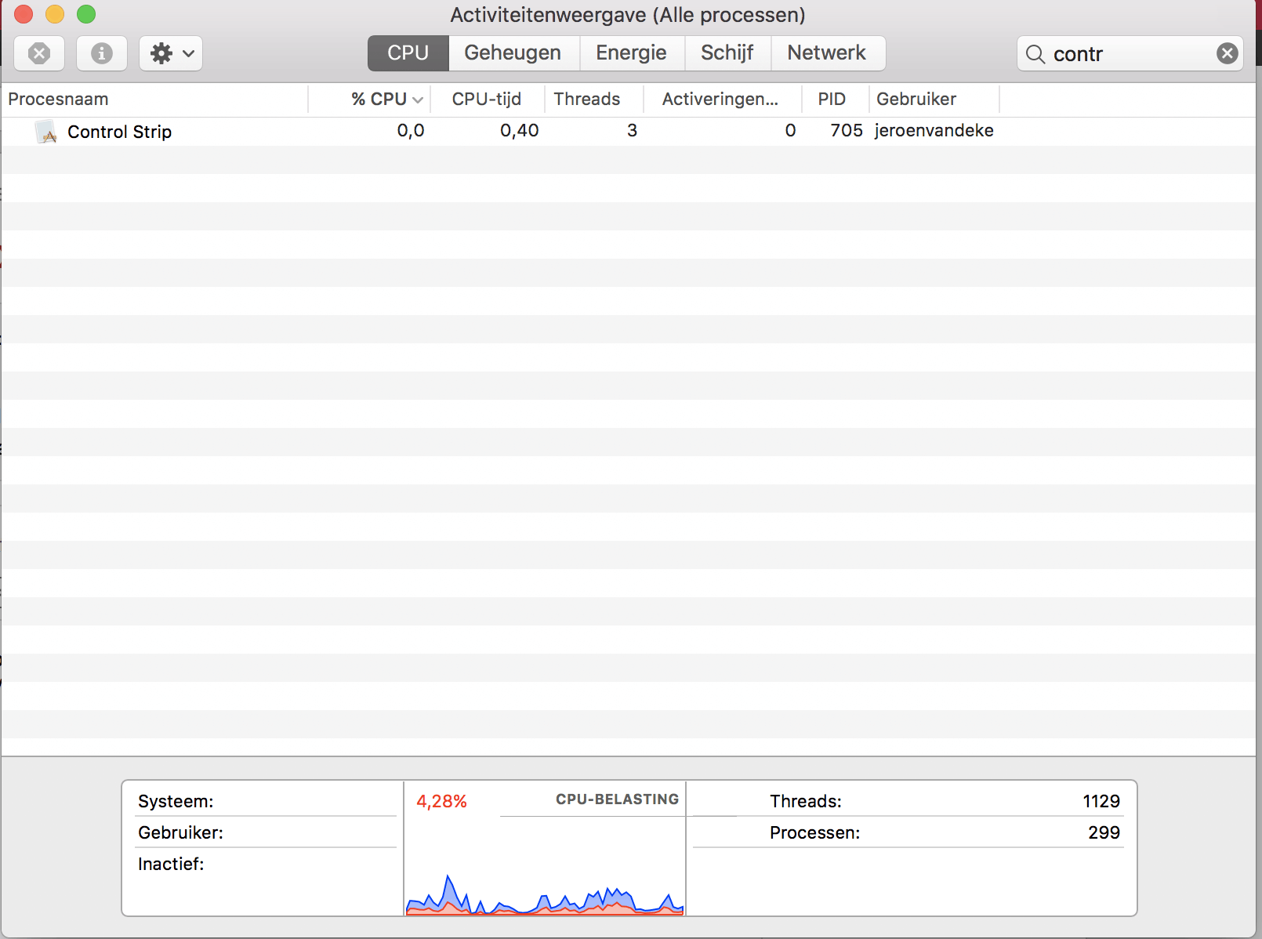Click the quit process (X) toolbar button
Viewport: 1262px width, 939px height.
point(39,53)
